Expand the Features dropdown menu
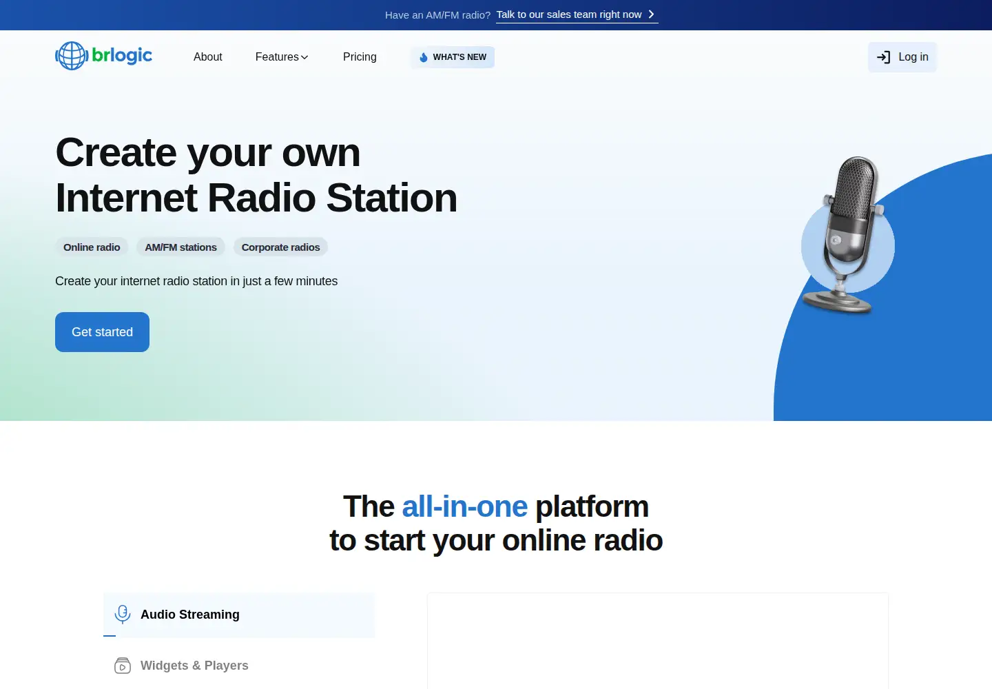Viewport: 992px width, 689px height. click(x=282, y=57)
